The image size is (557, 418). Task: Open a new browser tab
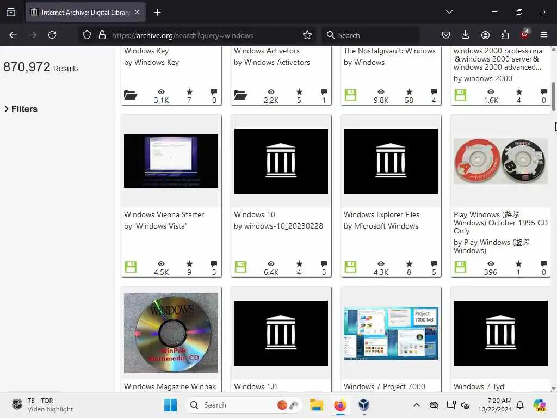tap(157, 13)
